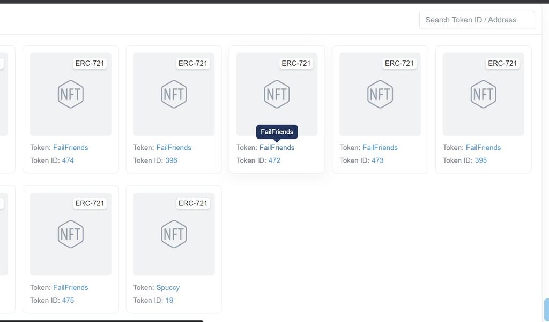Open the Spuccy token link

point(168,287)
